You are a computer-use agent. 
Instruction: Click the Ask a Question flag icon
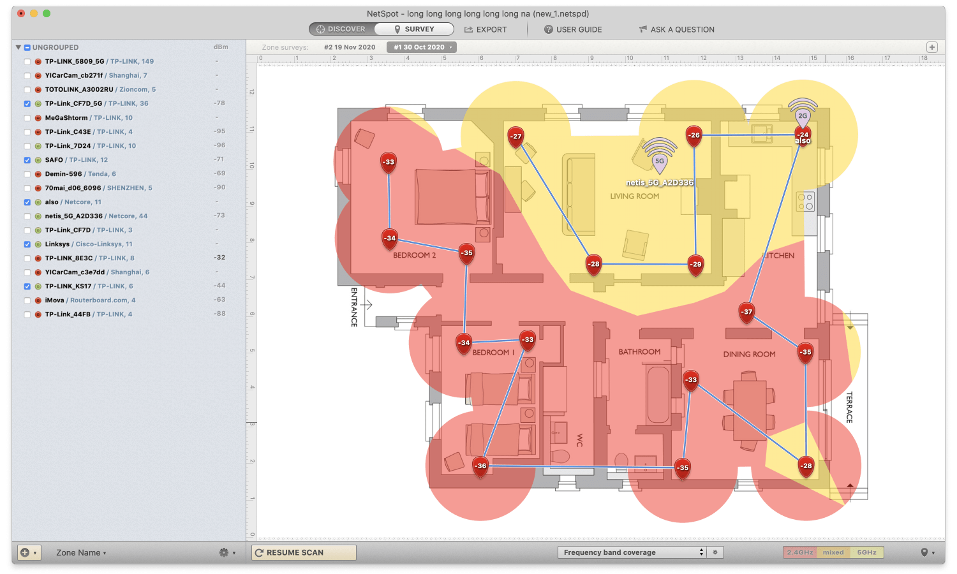tap(642, 29)
